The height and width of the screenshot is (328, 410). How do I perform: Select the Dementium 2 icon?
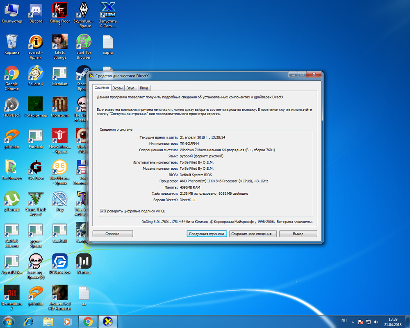[x=12, y=298]
